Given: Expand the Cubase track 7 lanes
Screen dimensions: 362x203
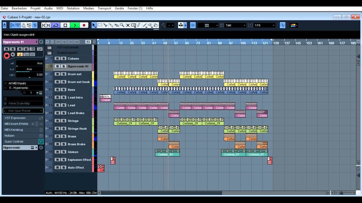Looking at the screenshot, I should pyautogui.click(x=47, y=59).
